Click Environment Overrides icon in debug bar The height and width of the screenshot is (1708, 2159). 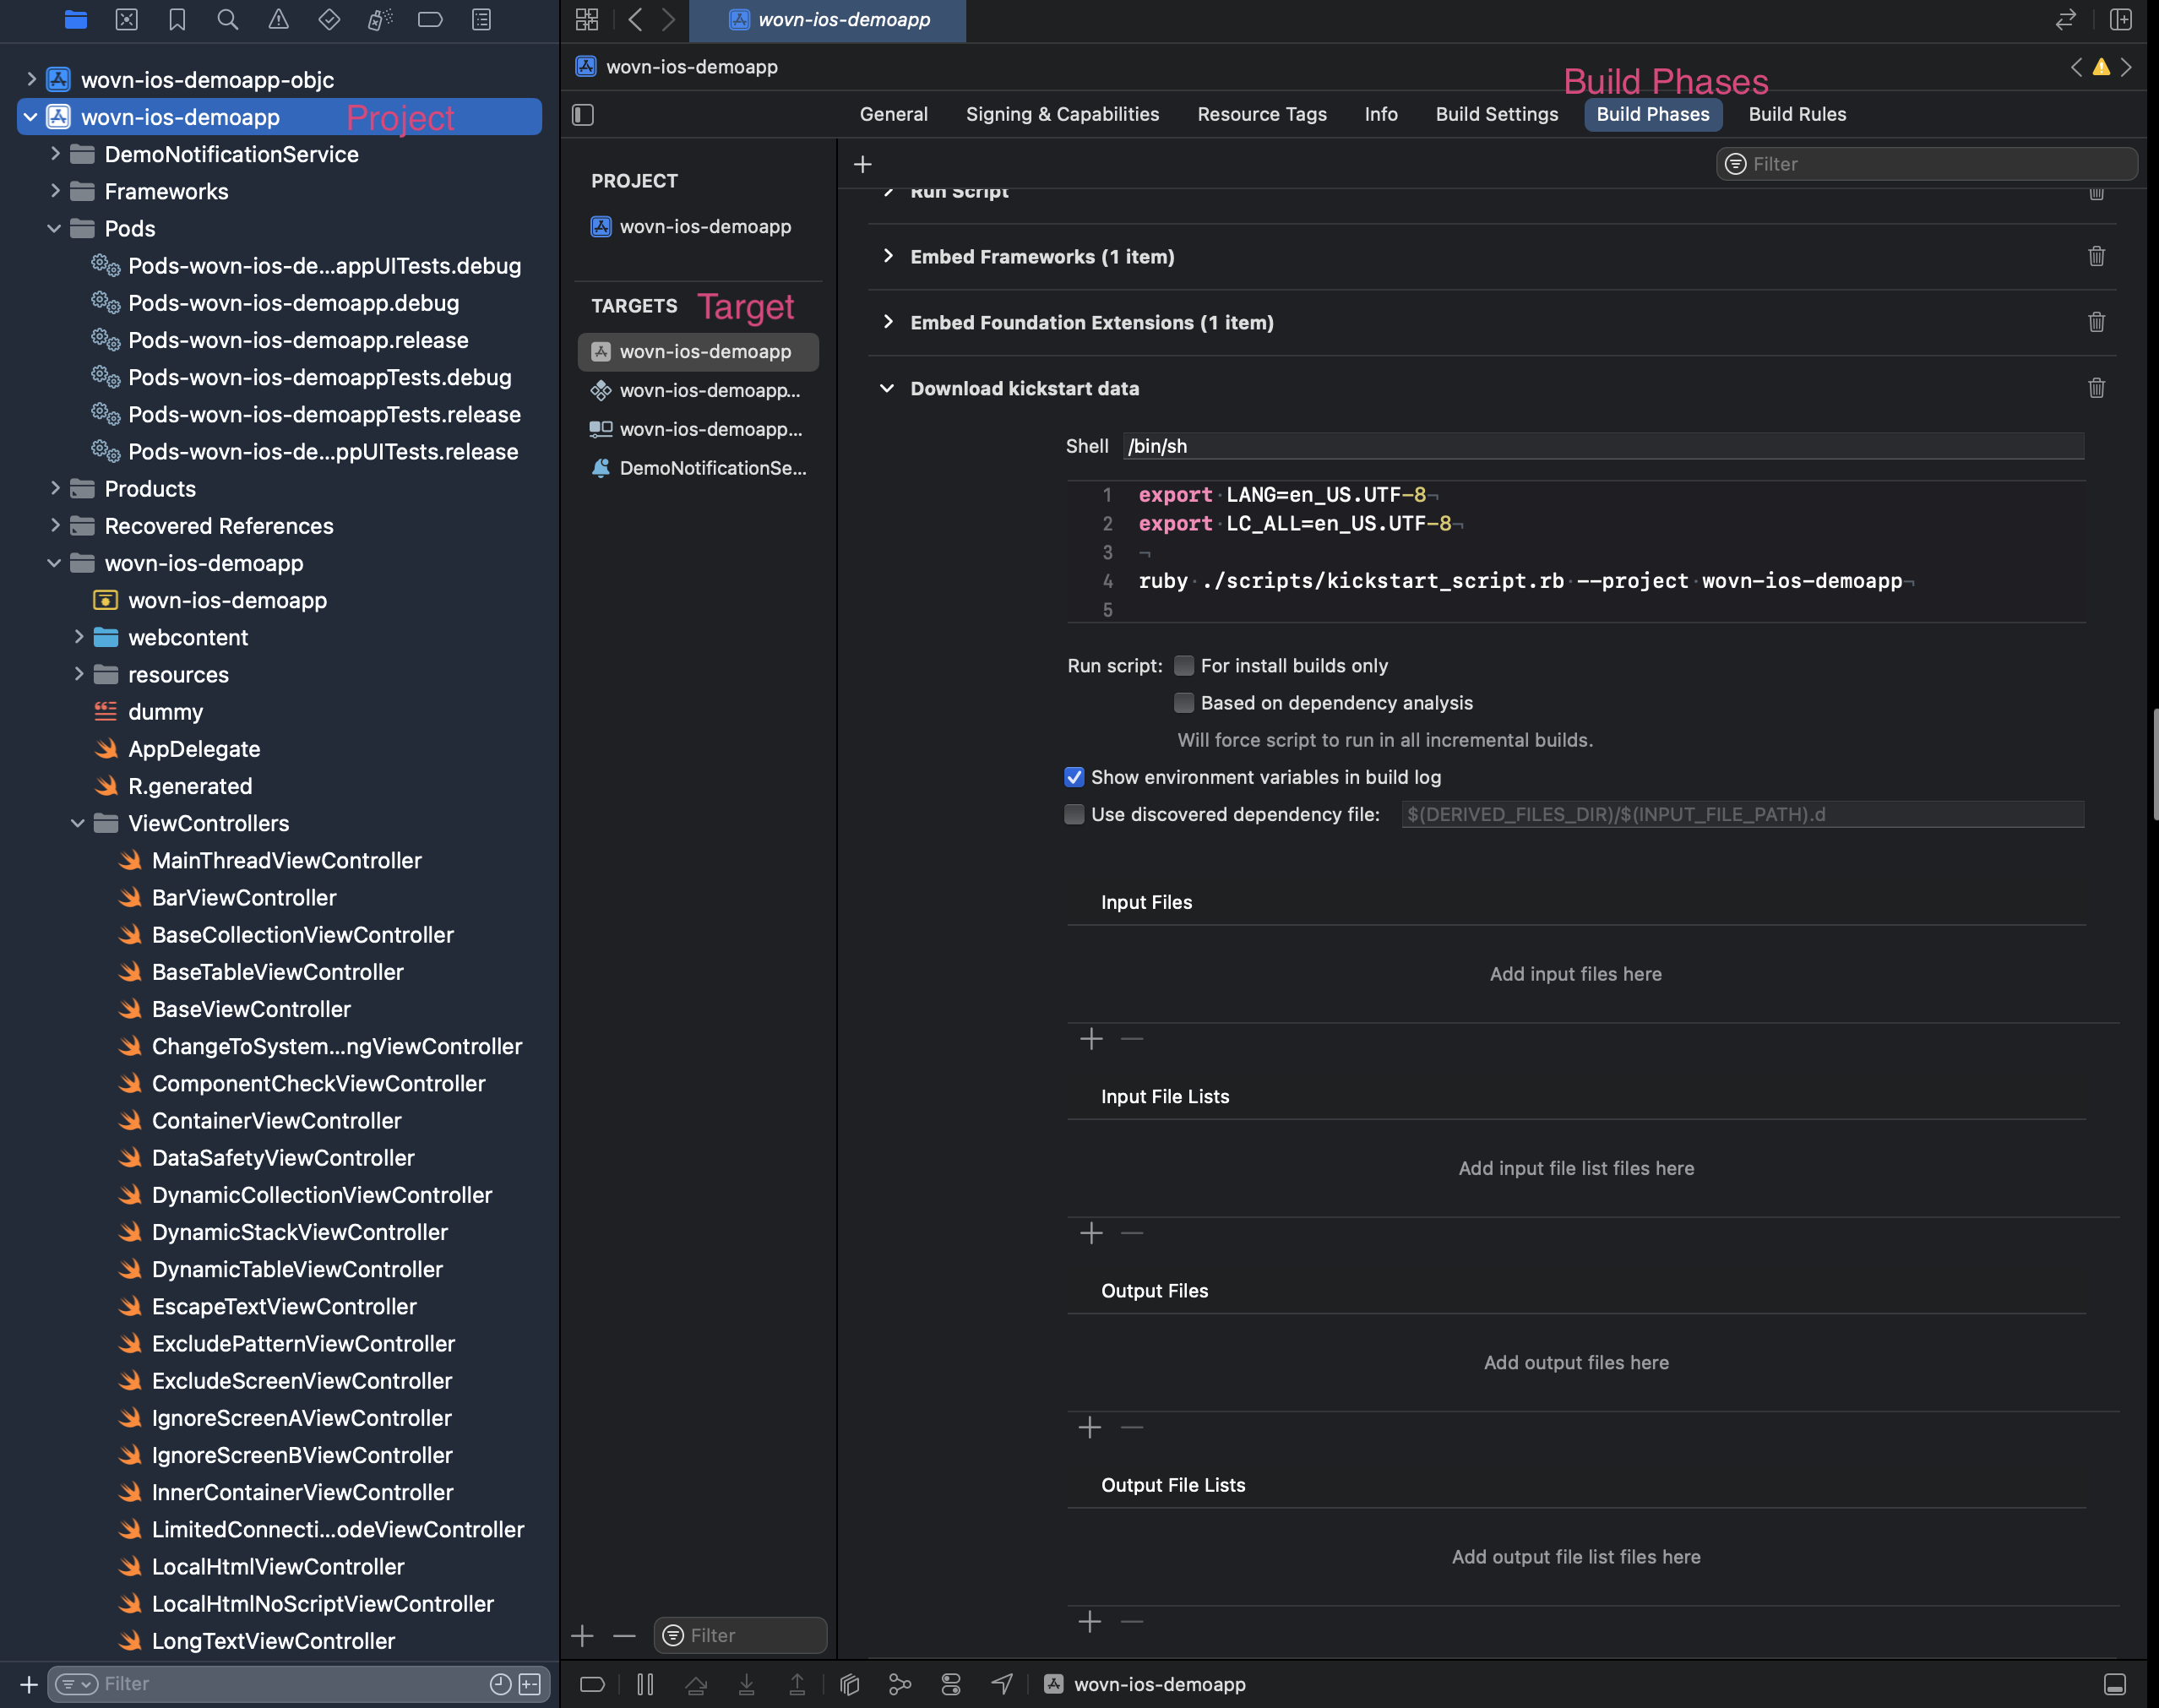coord(950,1684)
